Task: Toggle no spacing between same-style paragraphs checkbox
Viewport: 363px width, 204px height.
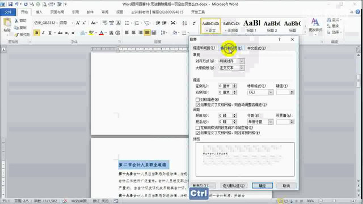Action: click(197, 127)
